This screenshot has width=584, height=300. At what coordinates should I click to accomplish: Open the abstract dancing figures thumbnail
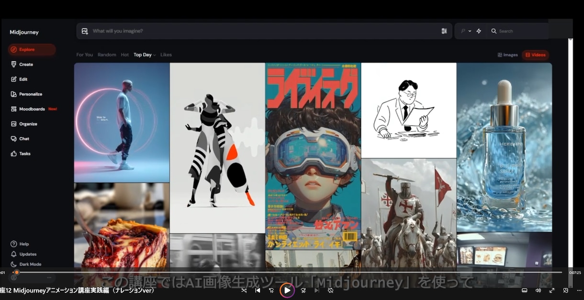pos(218,148)
